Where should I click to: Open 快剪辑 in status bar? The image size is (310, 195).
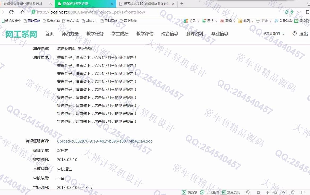(x=190, y=192)
